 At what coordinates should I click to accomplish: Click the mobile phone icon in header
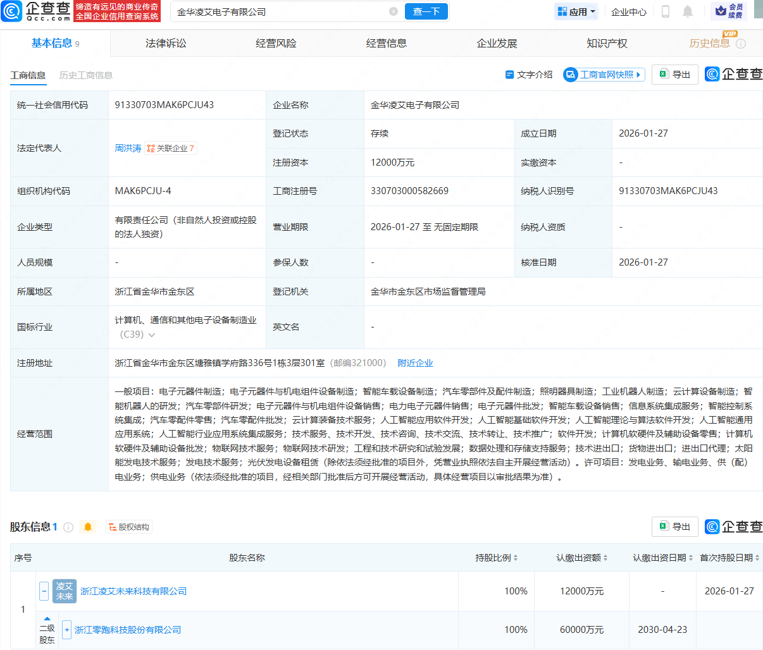[x=666, y=11]
